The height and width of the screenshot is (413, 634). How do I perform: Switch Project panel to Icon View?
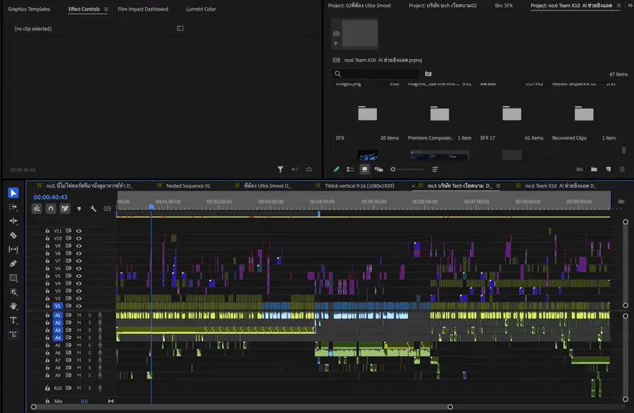click(x=364, y=169)
